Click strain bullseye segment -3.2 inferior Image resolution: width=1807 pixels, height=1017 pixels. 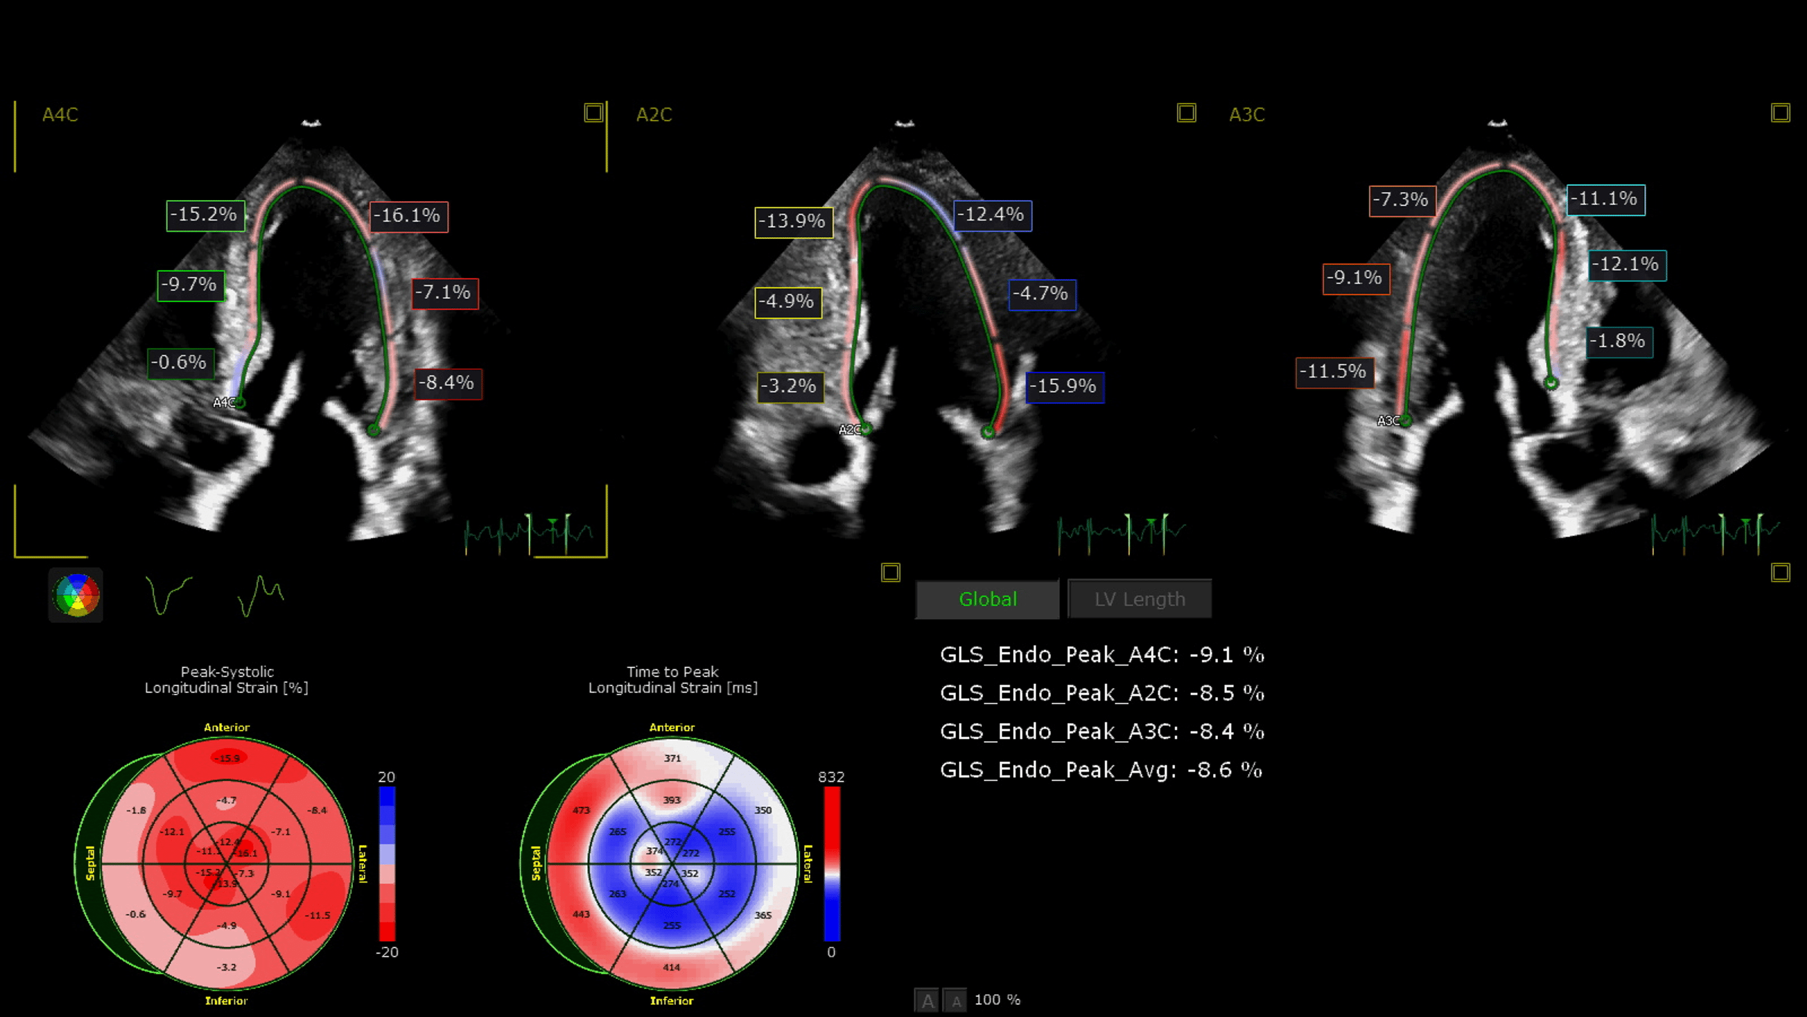226,968
